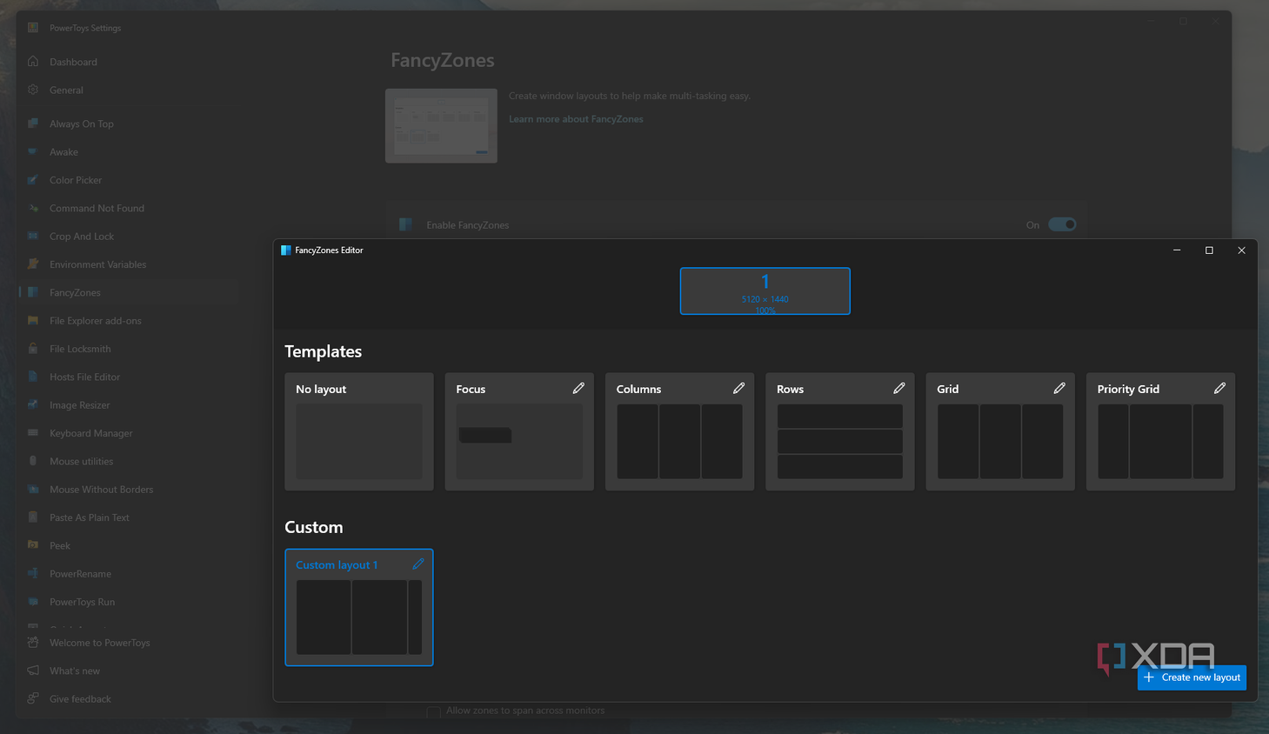Open Always On Top settings page
This screenshot has height=734, width=1269.
82,123
